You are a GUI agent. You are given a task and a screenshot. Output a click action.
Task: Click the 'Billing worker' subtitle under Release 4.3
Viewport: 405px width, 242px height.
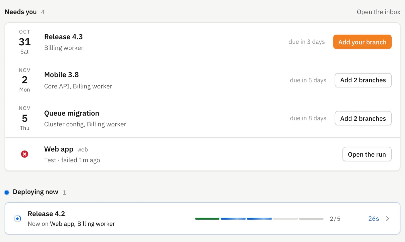[64, 48]
